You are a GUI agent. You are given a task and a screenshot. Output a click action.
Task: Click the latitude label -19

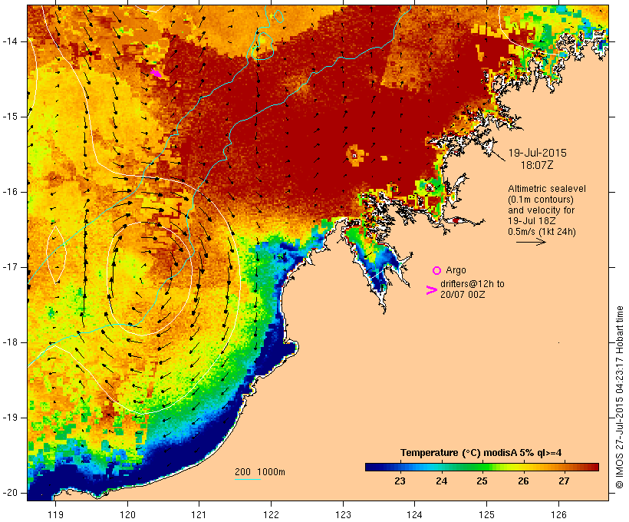point(10,418)
